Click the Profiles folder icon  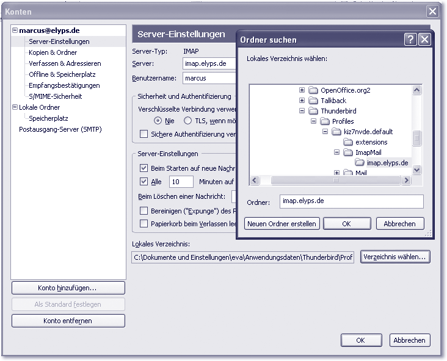(x=325, y=121)
